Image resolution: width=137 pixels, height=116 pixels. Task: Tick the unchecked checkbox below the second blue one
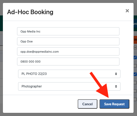click(135, 82)
